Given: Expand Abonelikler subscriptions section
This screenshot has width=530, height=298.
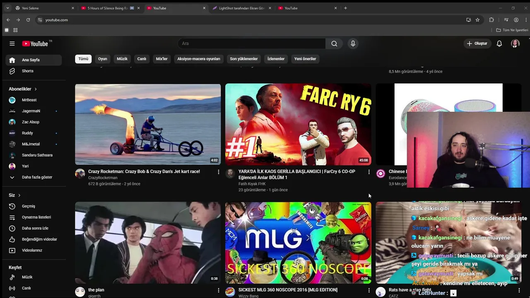Looking at the screenshot, I should 23,89.
